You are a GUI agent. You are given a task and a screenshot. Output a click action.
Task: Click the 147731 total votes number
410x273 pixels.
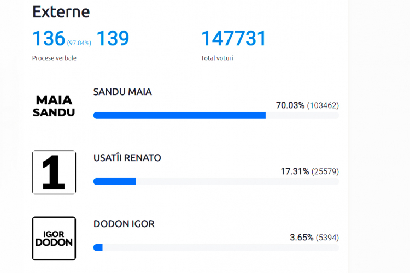(x=233, y=38)
